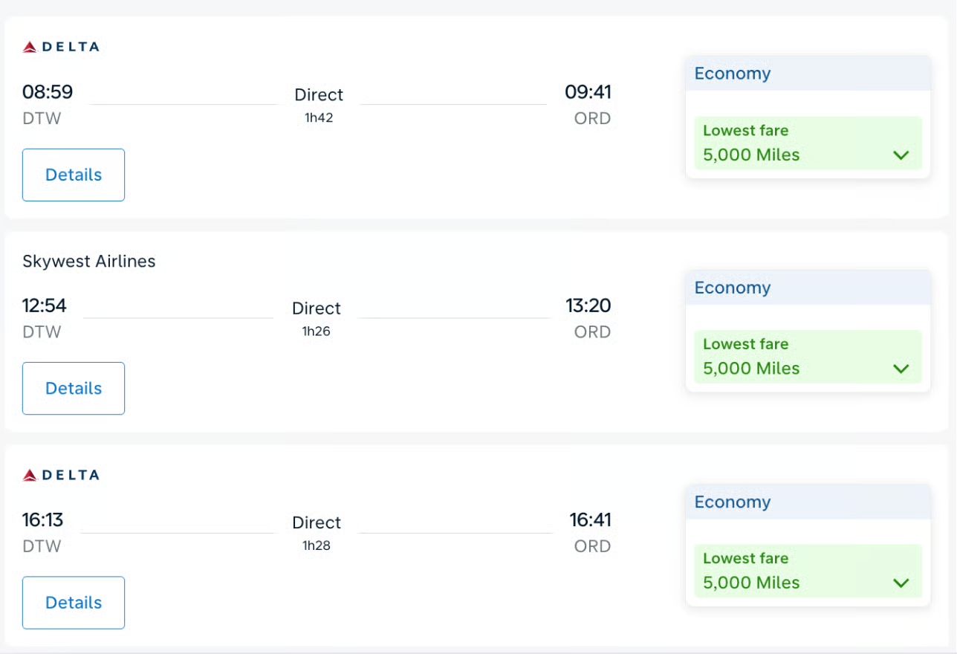
Task: Click 5,000 Miles fare on 16:13 flight
Action: pyautogui.click(x=751, y=582)
